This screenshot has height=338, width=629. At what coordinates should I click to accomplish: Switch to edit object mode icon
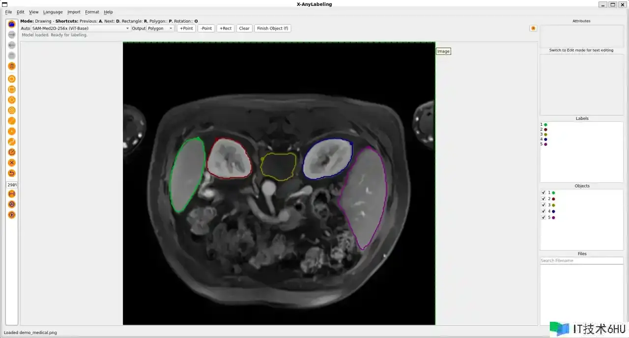(12, 152)
